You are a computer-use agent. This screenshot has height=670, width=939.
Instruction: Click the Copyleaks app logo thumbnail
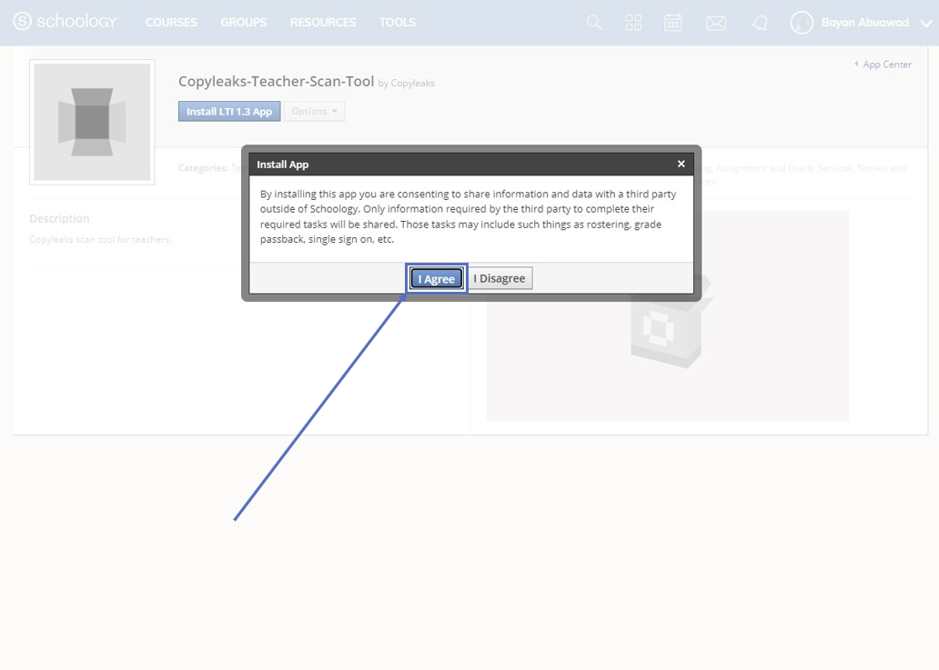92,122
